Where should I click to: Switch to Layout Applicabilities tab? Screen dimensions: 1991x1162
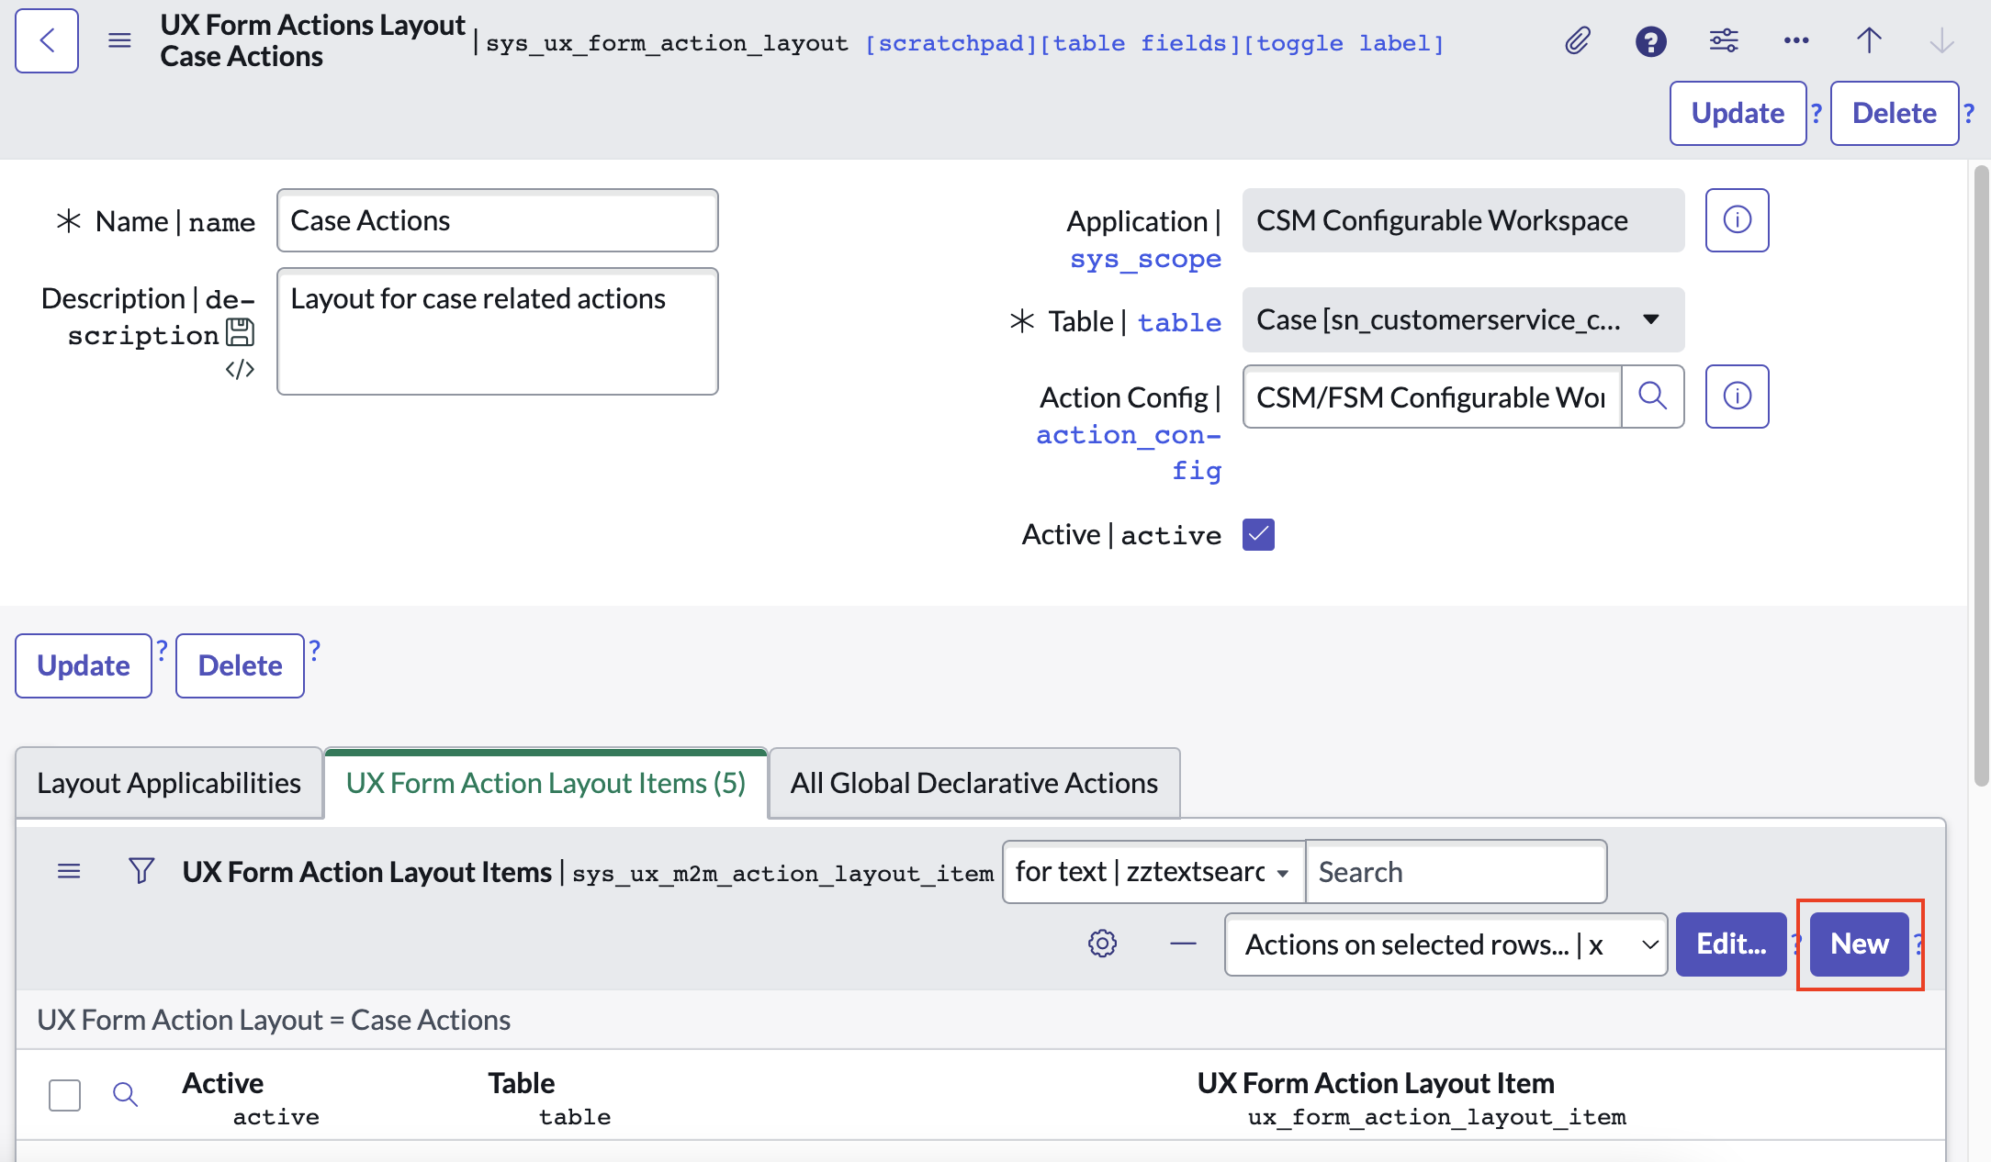click(x=169, y=783)
